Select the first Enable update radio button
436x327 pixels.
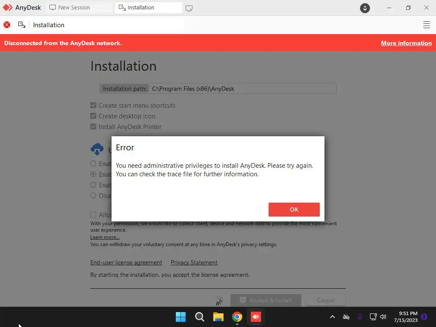(x=93, y=163)
